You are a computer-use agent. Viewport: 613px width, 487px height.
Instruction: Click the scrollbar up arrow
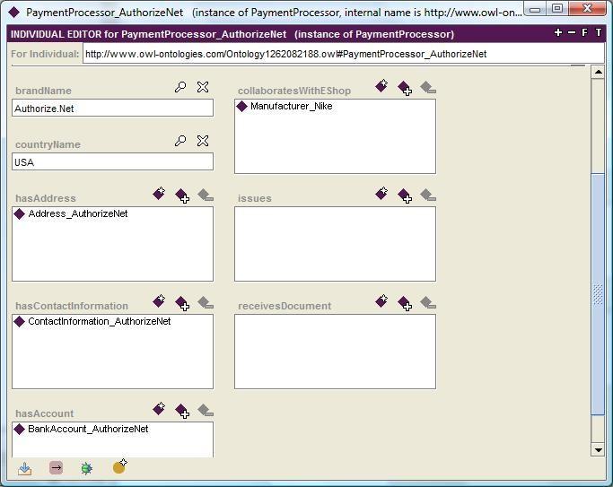click(x=598, y=72)
